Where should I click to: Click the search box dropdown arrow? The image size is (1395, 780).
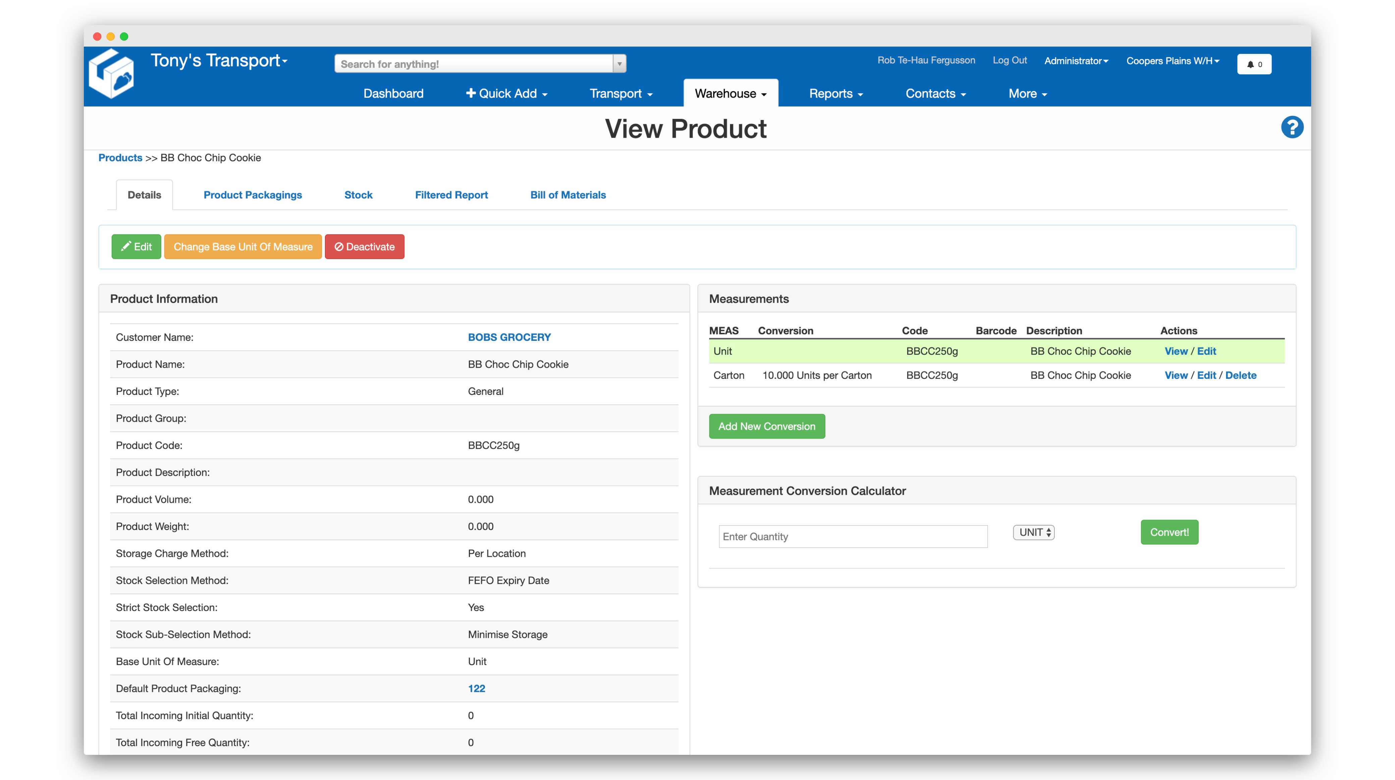(619, 64)
